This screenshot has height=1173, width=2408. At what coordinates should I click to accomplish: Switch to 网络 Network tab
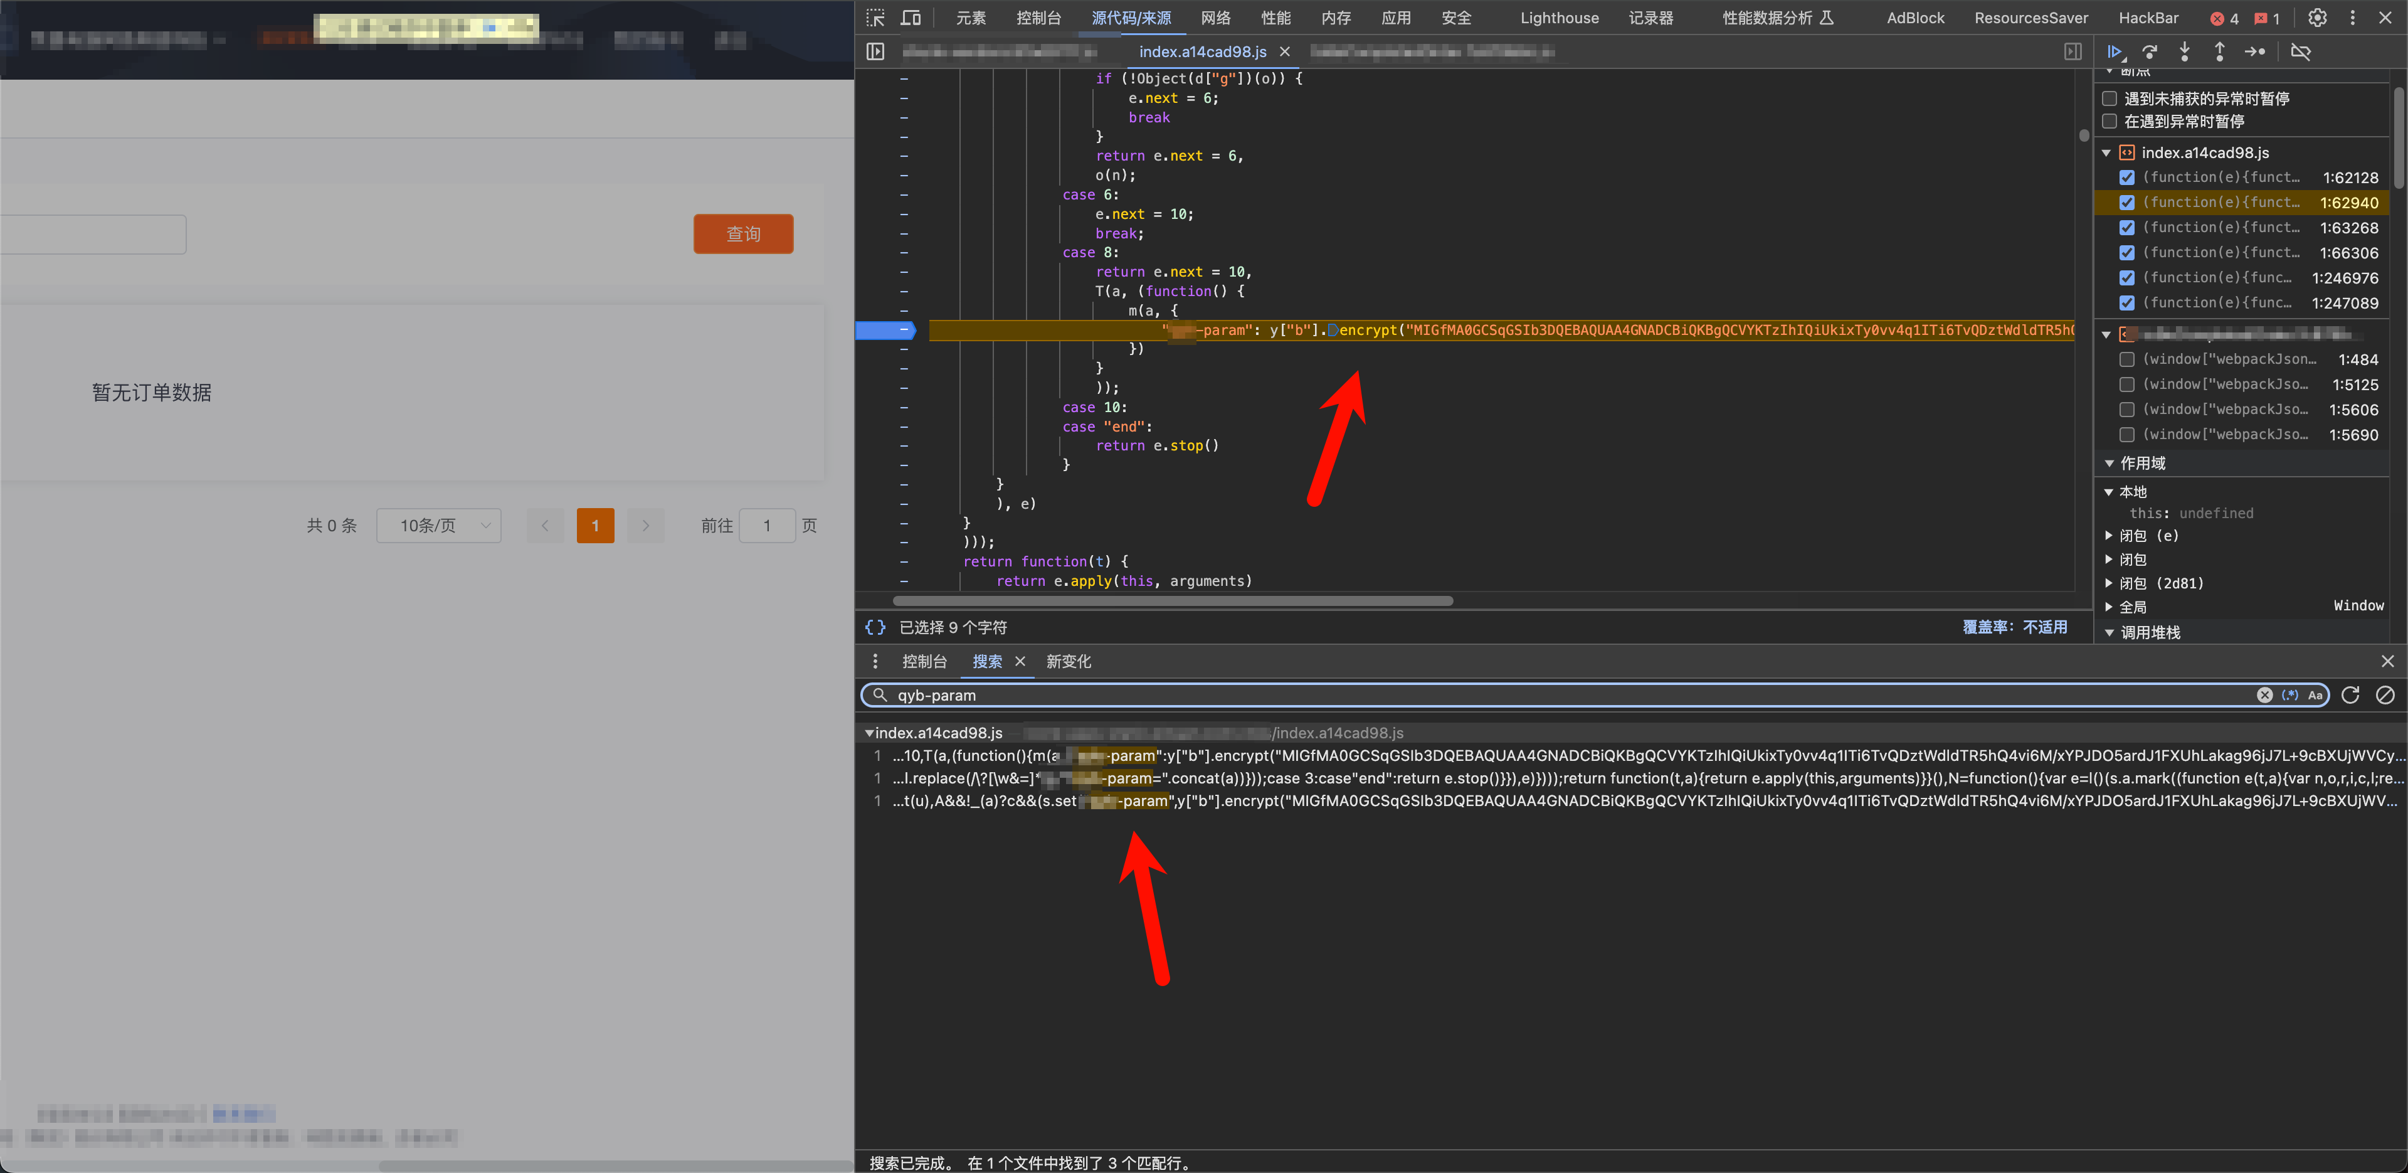(x=1215, y=18)
